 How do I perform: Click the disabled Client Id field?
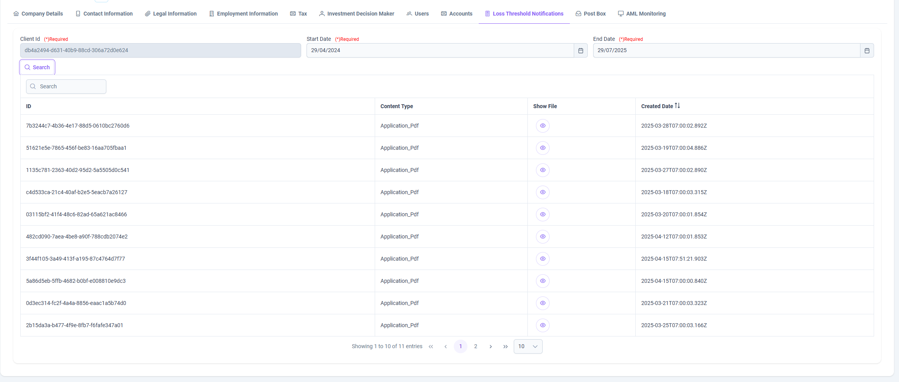pos(160,51)
